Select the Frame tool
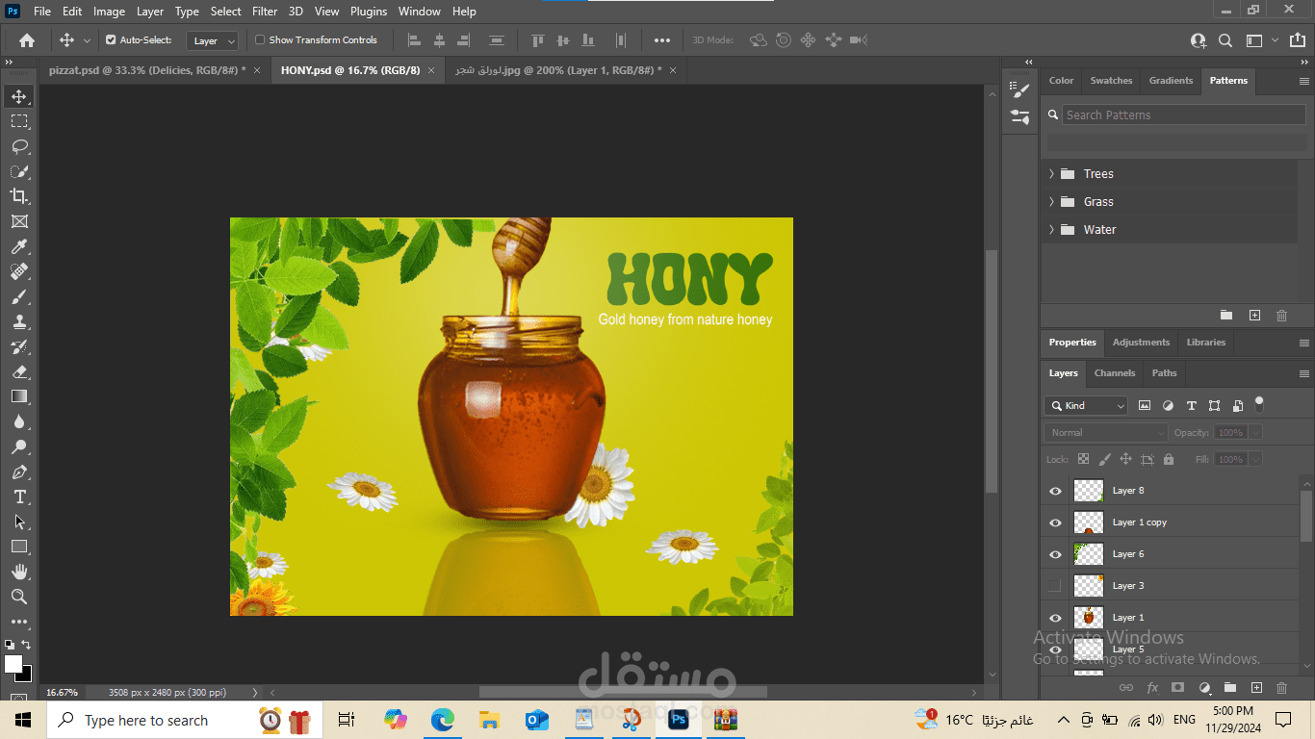The height and width of the screenshot is (739, 1315). [x=19, y=221]
